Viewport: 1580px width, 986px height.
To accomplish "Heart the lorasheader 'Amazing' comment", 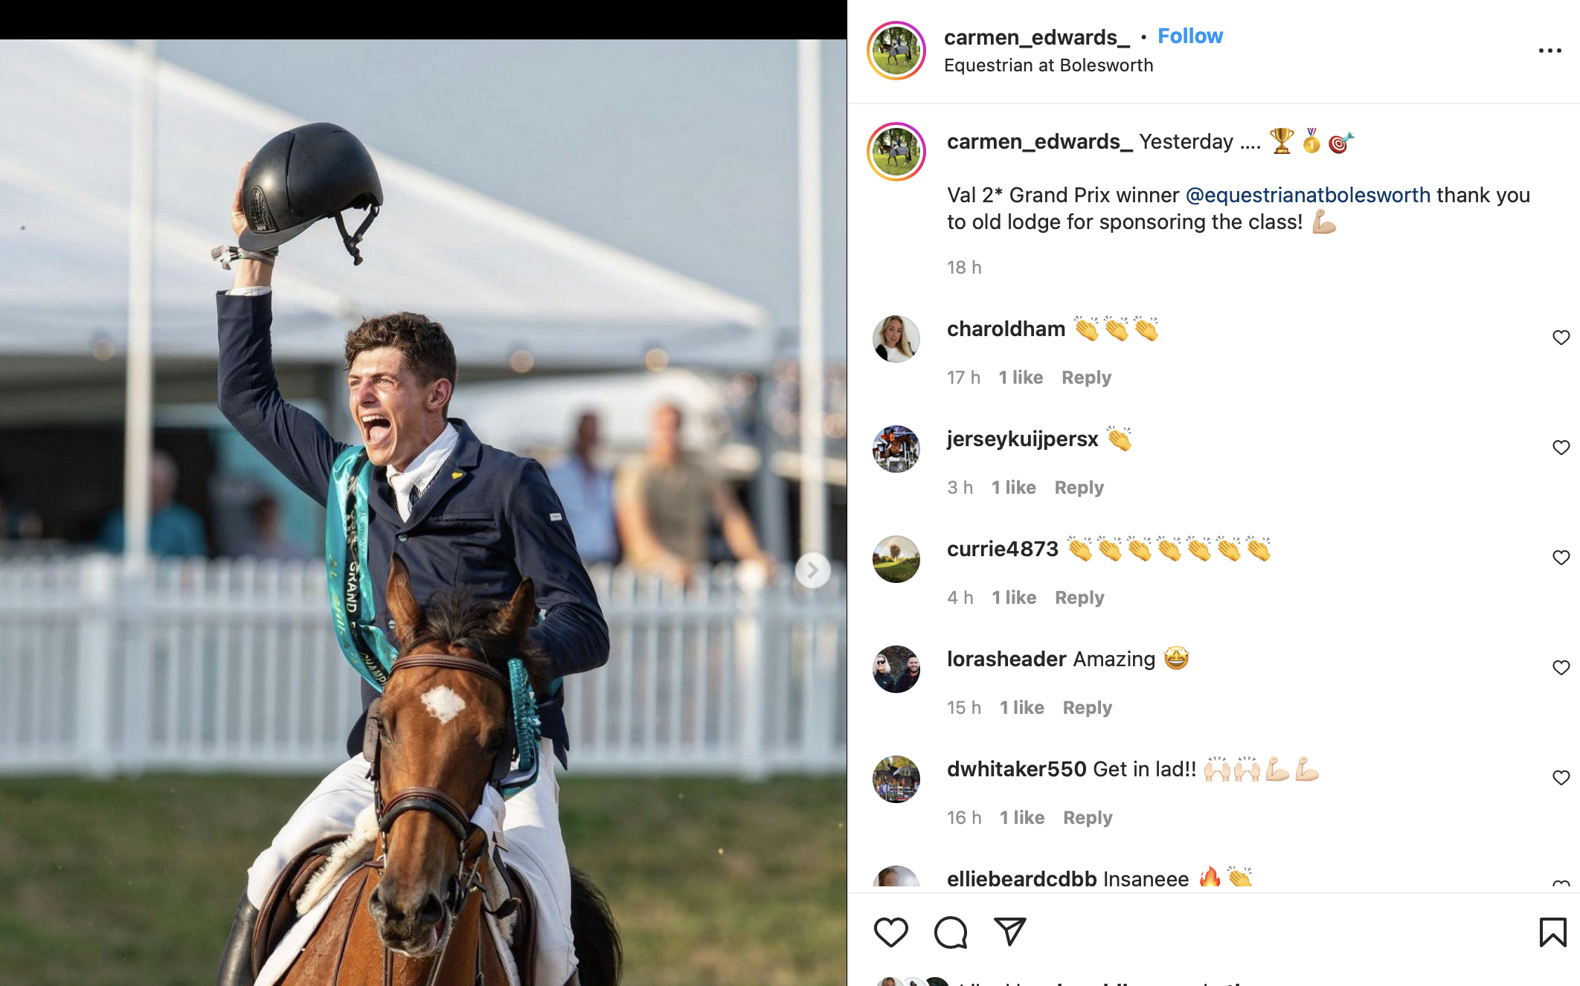I will [x=1561, y=668].
